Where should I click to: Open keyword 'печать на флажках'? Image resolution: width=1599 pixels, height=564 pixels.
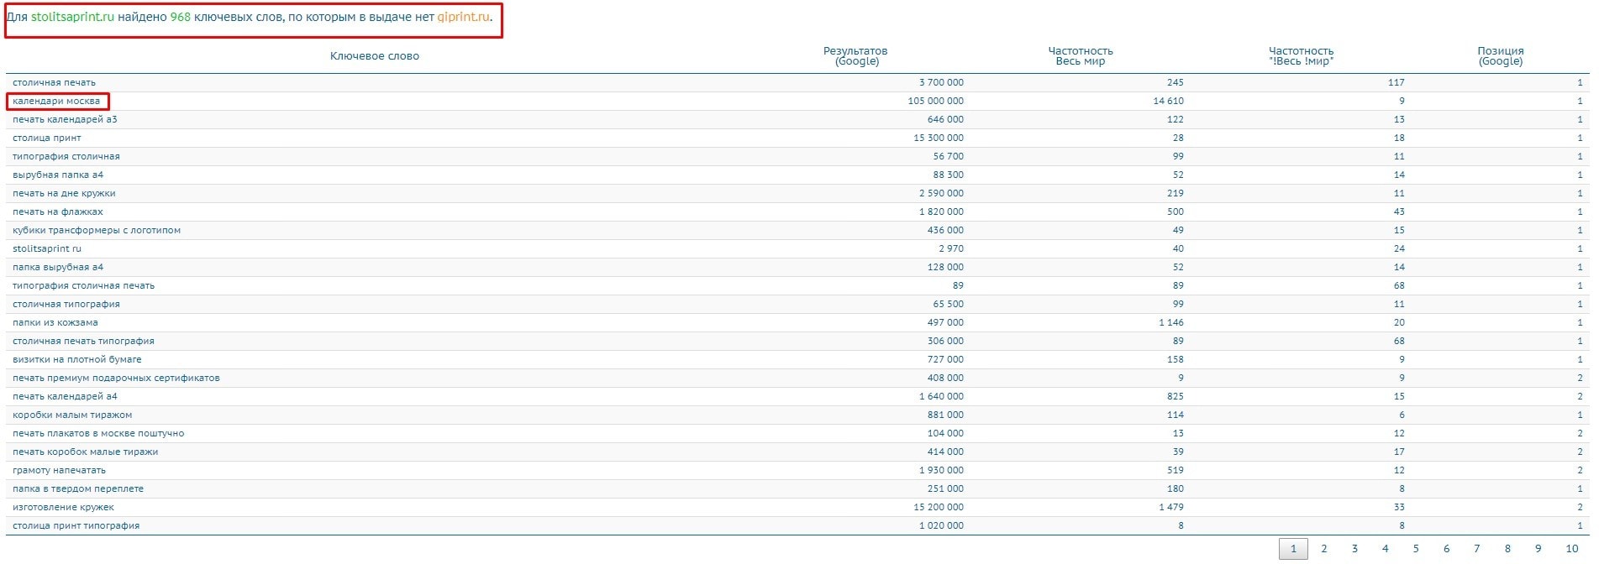(x=58, y=212)
